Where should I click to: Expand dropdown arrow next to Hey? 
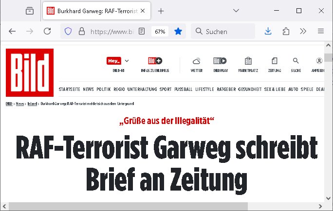tap(127, 61)
